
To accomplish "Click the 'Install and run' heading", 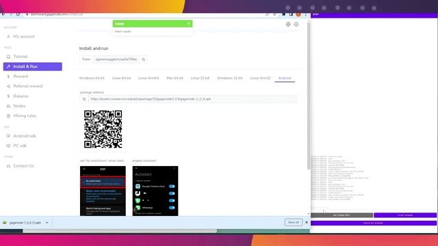I will (x=94, y=49).
